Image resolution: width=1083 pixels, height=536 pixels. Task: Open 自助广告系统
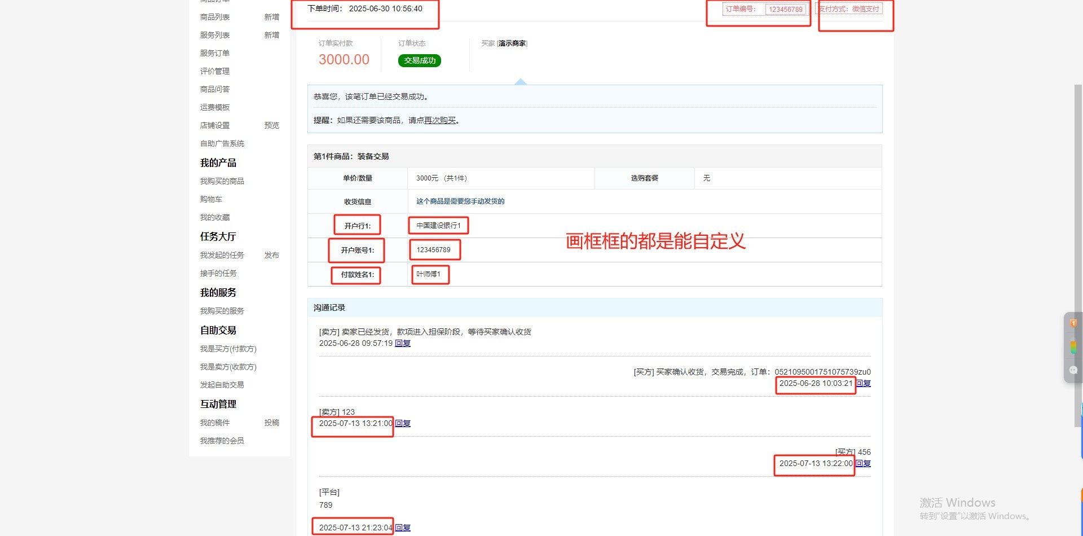[222, 143]
